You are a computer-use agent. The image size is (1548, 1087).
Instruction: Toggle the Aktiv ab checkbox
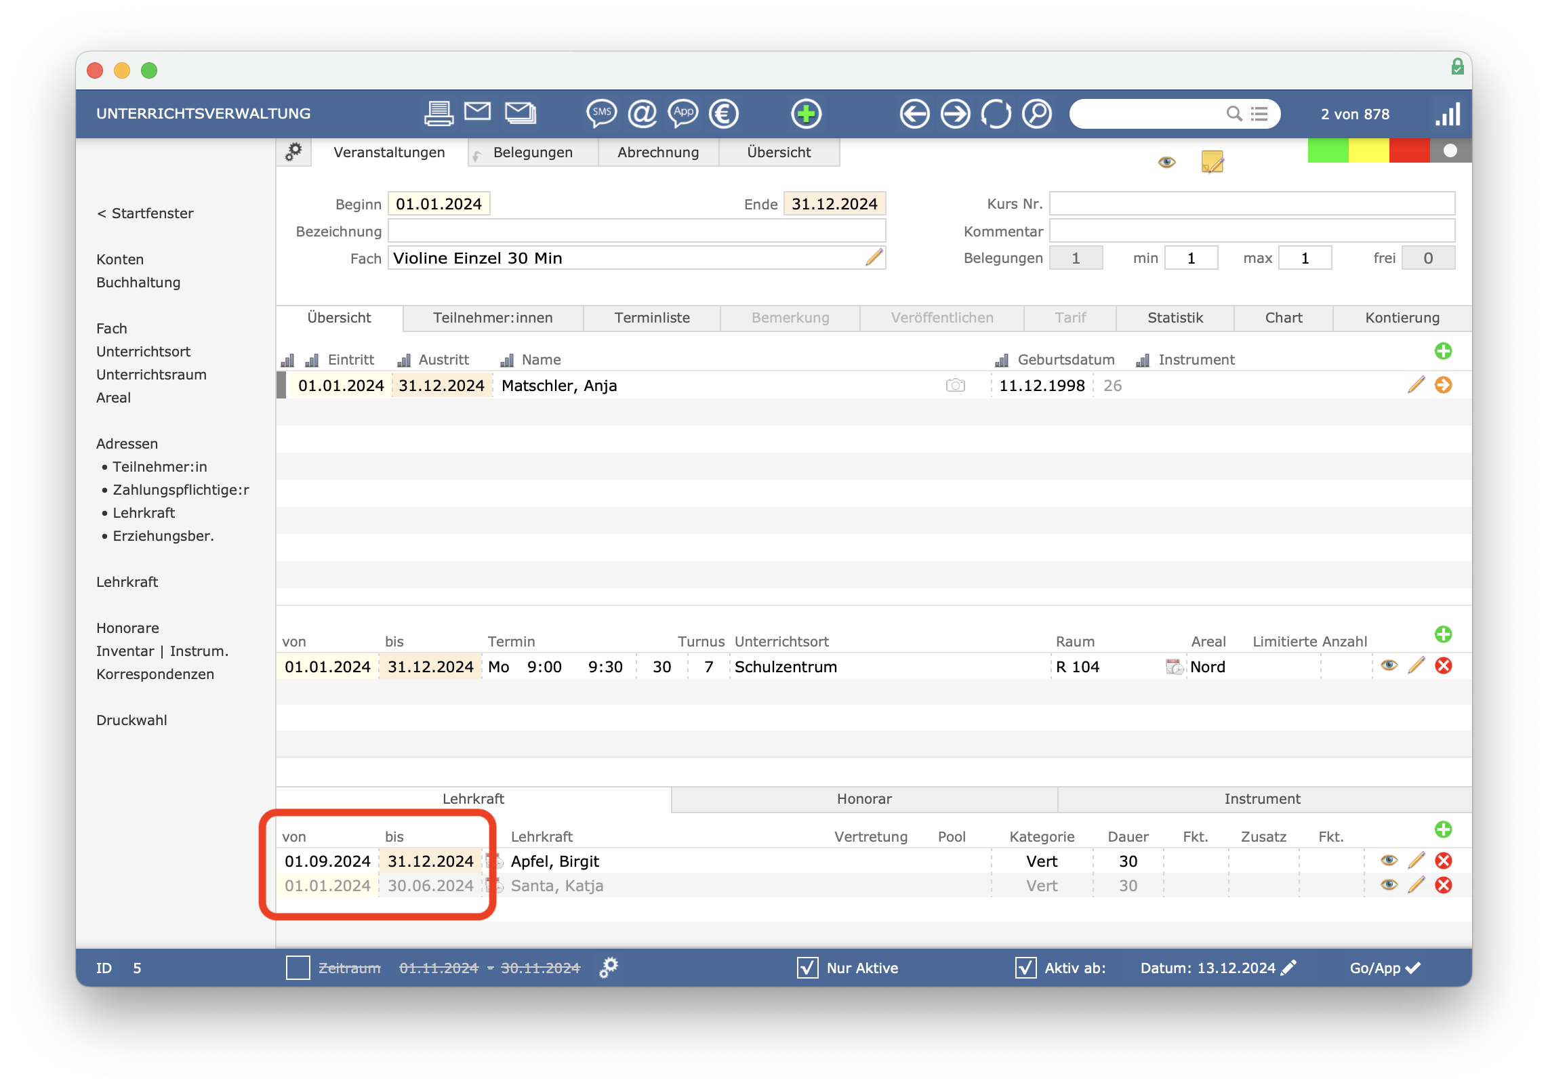1025,968
